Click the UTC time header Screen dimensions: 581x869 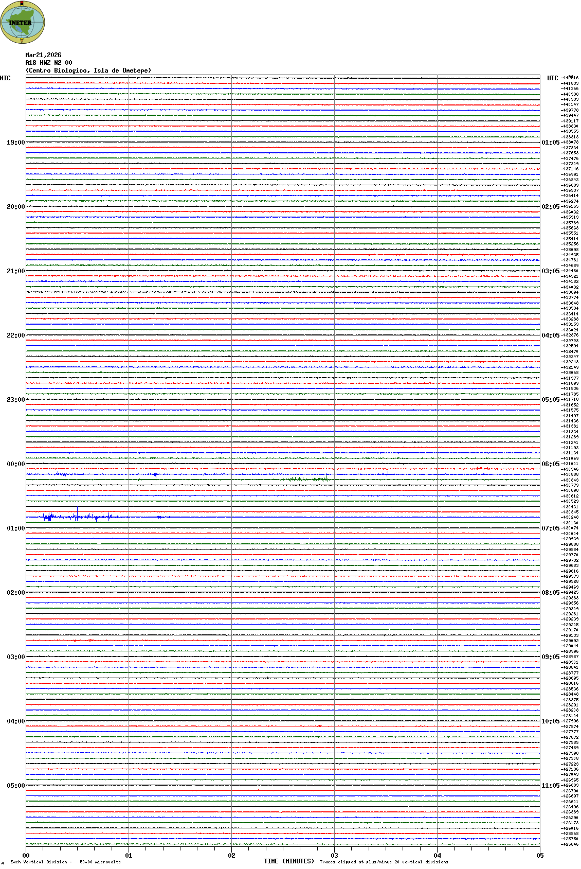coord(552,78)
